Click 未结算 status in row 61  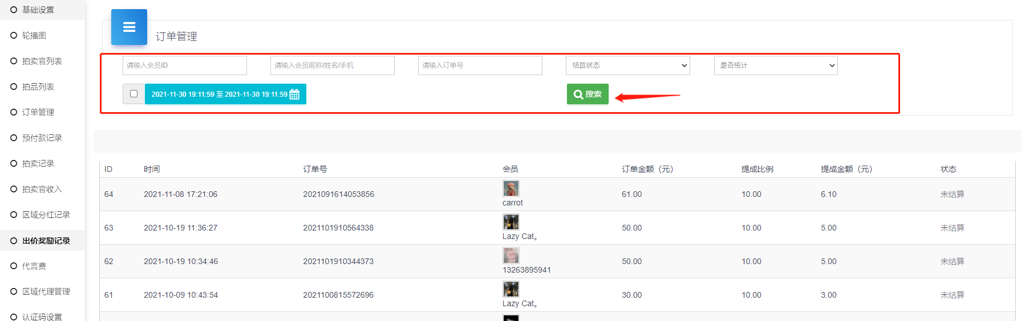(x=952, y=295)
